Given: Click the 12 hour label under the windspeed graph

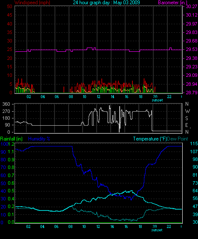Looking at the screenshot, I should point(98,97).
